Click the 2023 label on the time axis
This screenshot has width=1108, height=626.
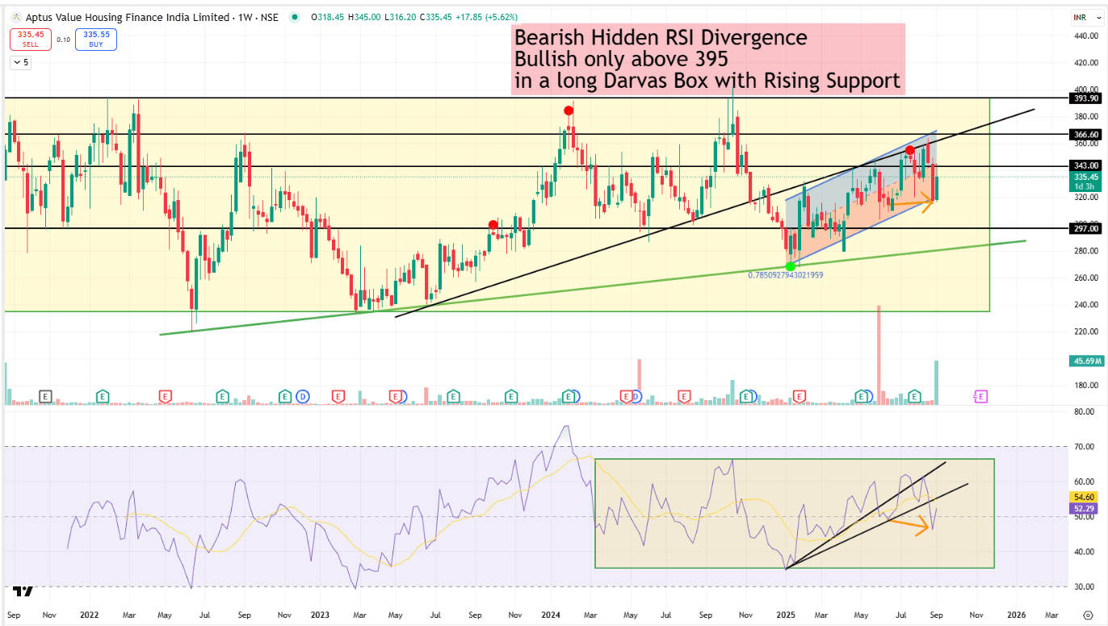[x=321, y=615]
